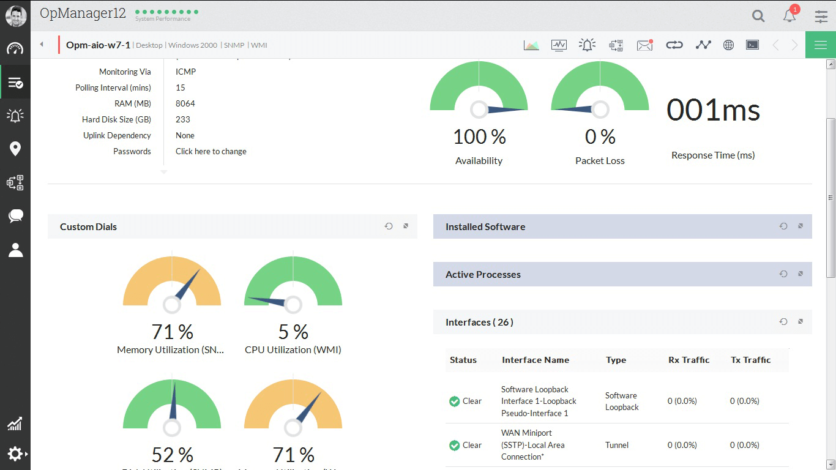Launch the terminal console icon

click(752, 45)
